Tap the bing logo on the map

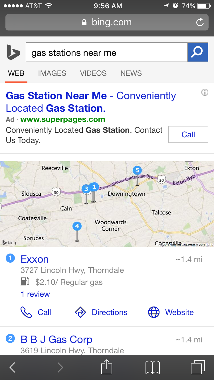9,242
